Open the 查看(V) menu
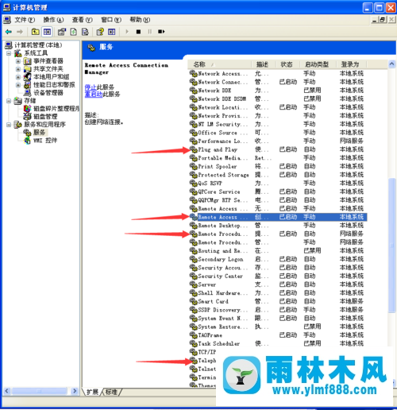Viewport: 397px width, 410px height. [x=83, y=20]
